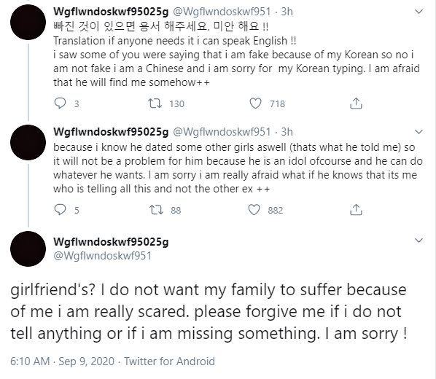Screen dimensions: 436x379
Task: Open the second tweet's profile avatar
Action: [x=28, y=142]
